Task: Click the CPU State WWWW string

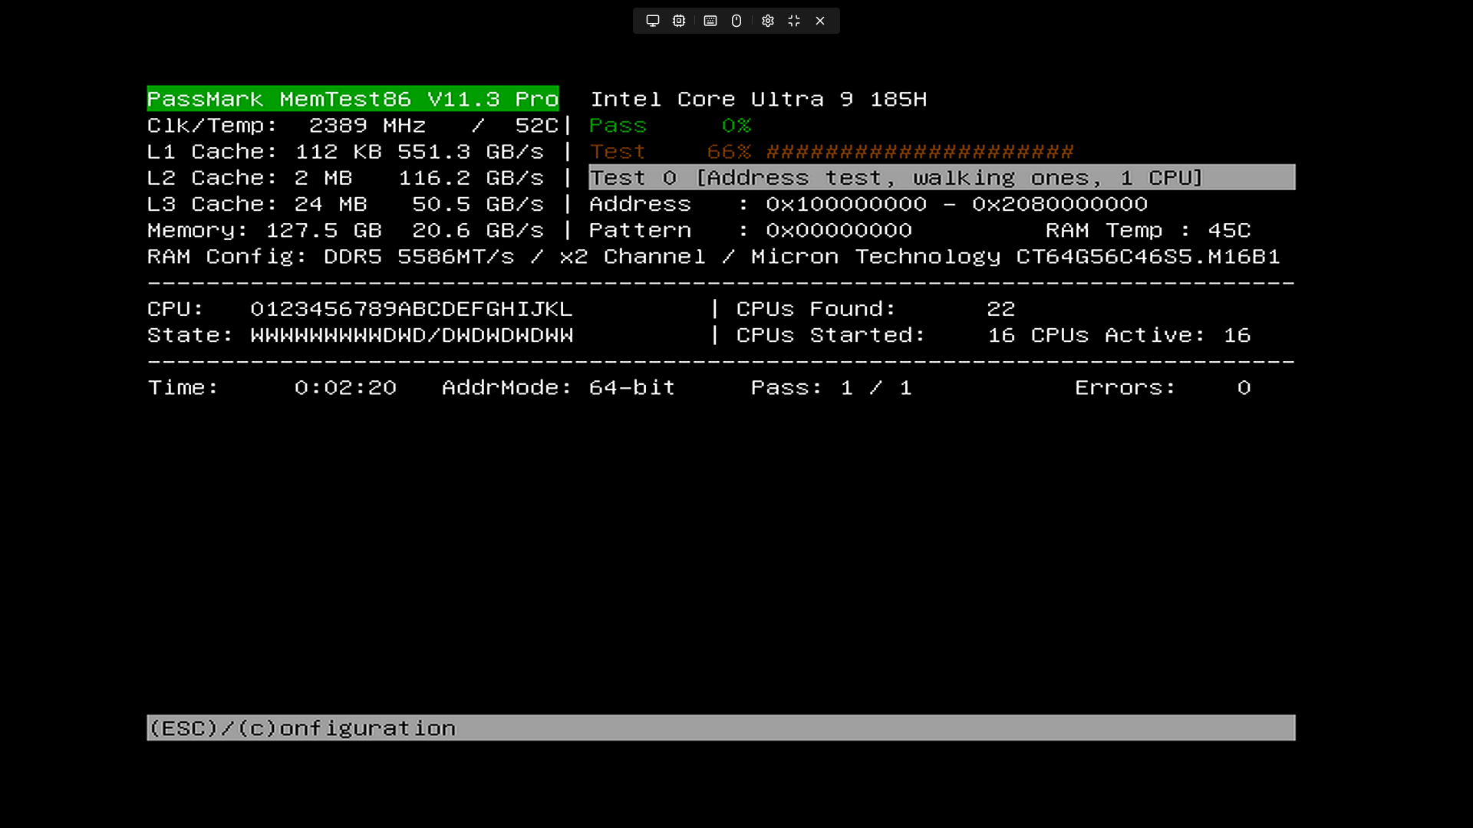Action: coord(411,336)
